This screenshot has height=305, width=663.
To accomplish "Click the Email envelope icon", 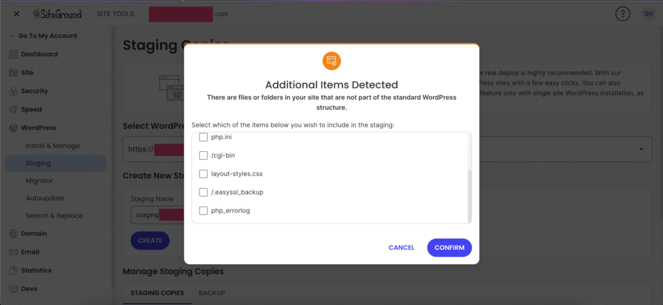I will (x=14, y=252).
